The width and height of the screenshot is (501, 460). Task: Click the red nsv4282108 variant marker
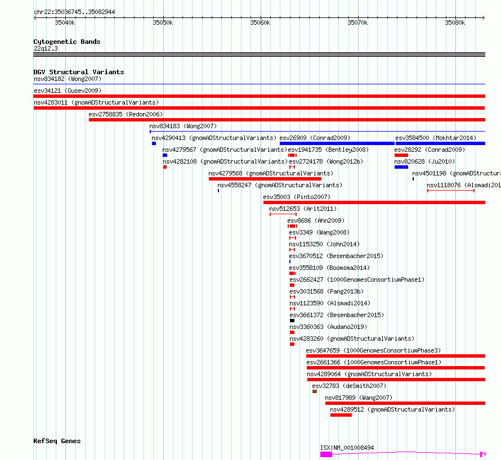click(x=165, y=167)
